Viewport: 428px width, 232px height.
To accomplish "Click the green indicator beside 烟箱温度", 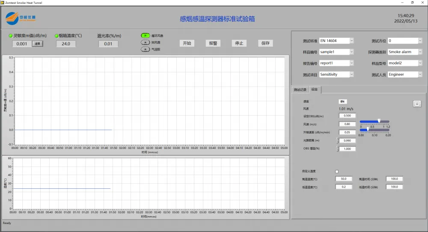I will point(57,36).
